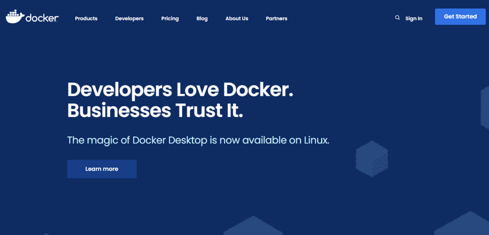Click the Sign In link

coord(414,19)
